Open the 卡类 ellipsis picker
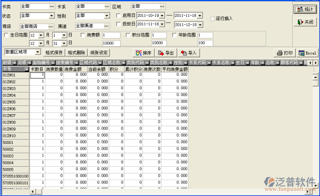The height and width of the screenshot is (196, 320). tap(52, 6)
